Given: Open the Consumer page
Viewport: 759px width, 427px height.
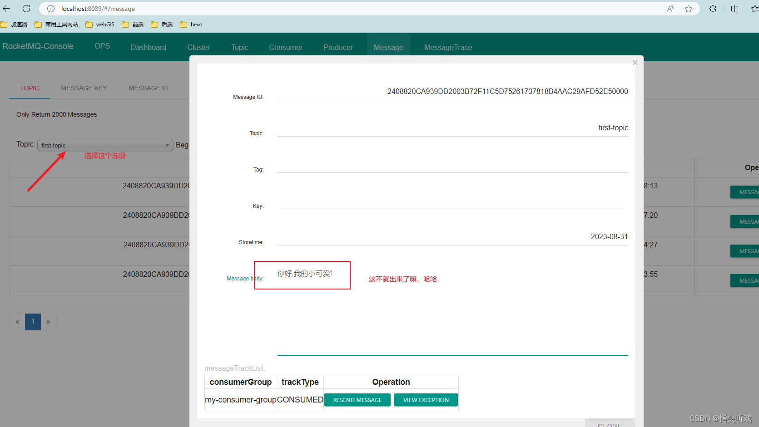Looking at the screenshot, I should pos(286,47).
